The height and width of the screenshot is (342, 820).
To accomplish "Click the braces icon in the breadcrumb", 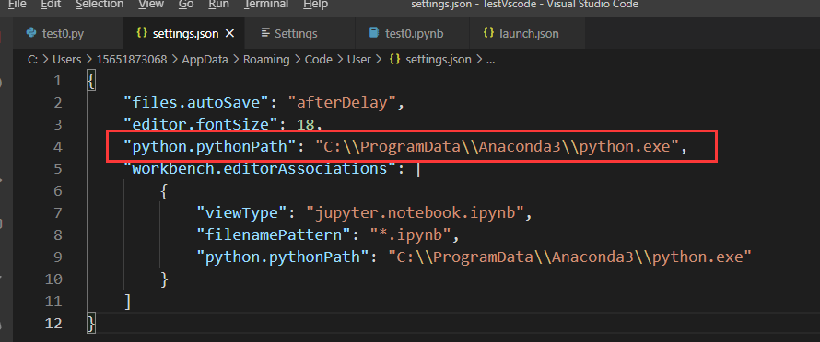I will [x=395, y=60].
